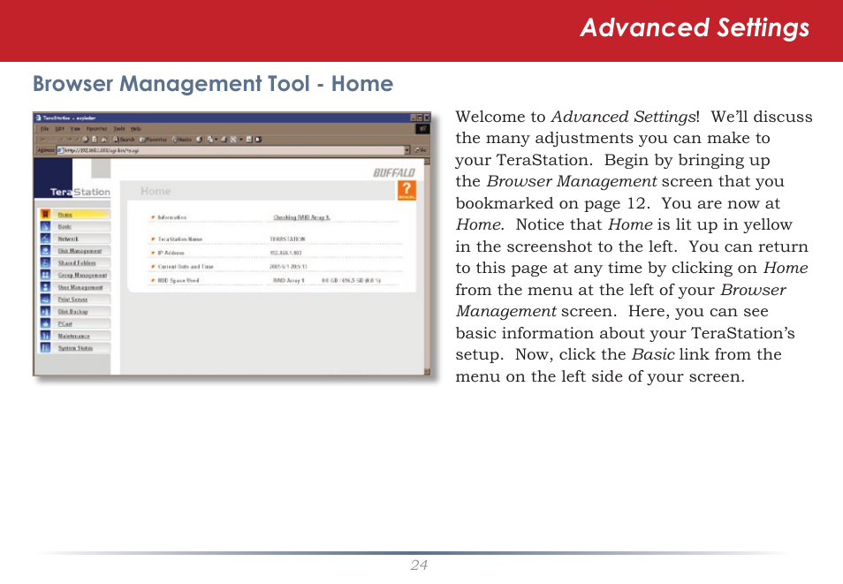The width and height of the screenshot is (843, 584).
Task: Click the HDD Space Used label
Action: coord(178,281)
